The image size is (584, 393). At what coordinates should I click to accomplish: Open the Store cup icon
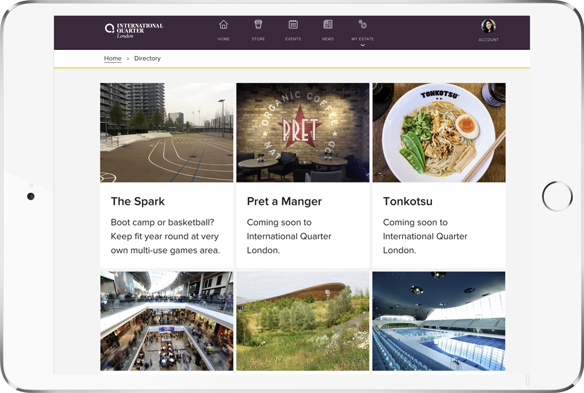click(258, 24)
